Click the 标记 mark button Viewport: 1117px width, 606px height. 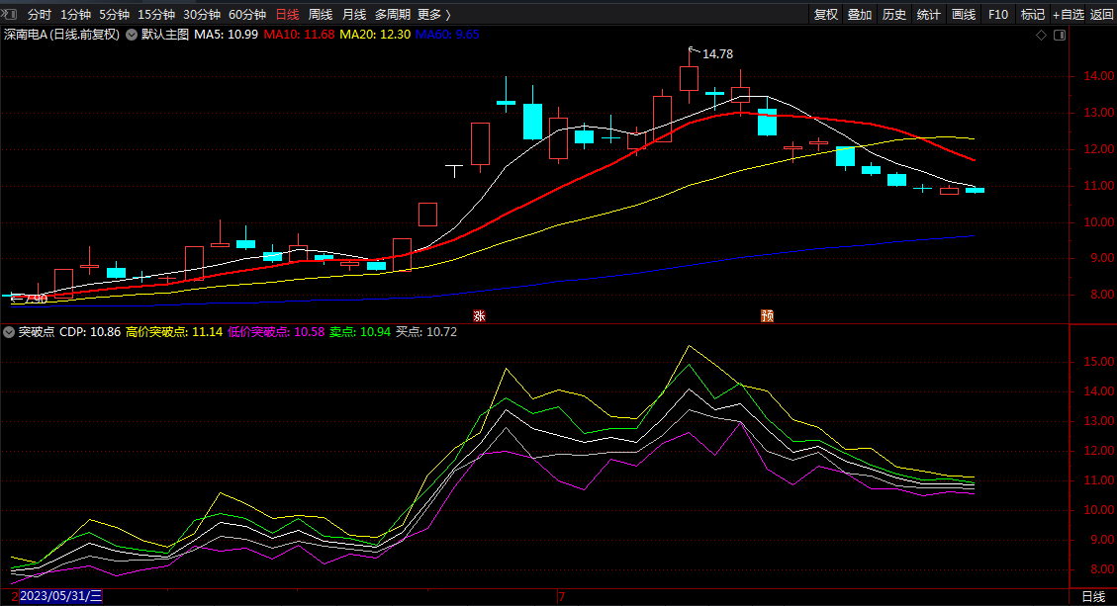(1032, 14)
